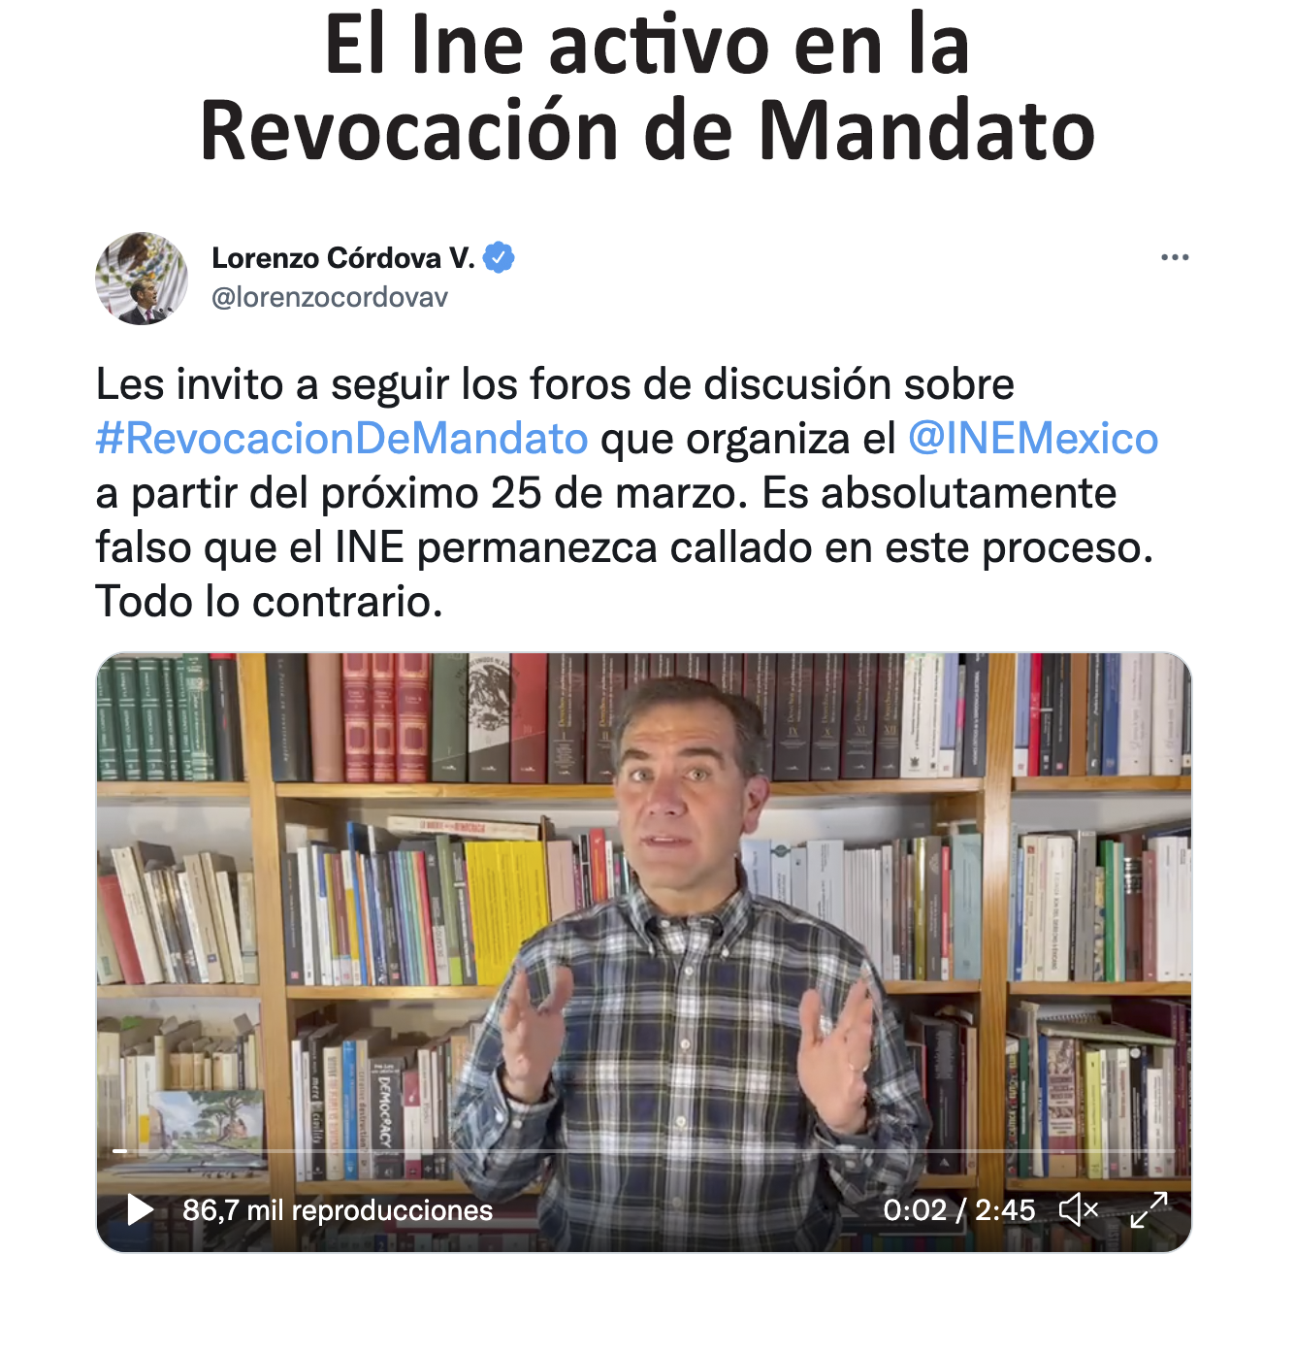Click the progress bar start marker
The height and width of the screenshot is (1354, 1295).
(x=120, y=1151)
